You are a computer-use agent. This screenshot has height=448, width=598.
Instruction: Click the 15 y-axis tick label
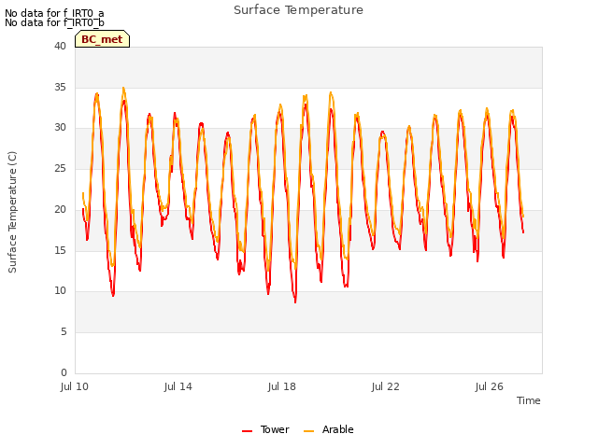click(x=60, y=250)
